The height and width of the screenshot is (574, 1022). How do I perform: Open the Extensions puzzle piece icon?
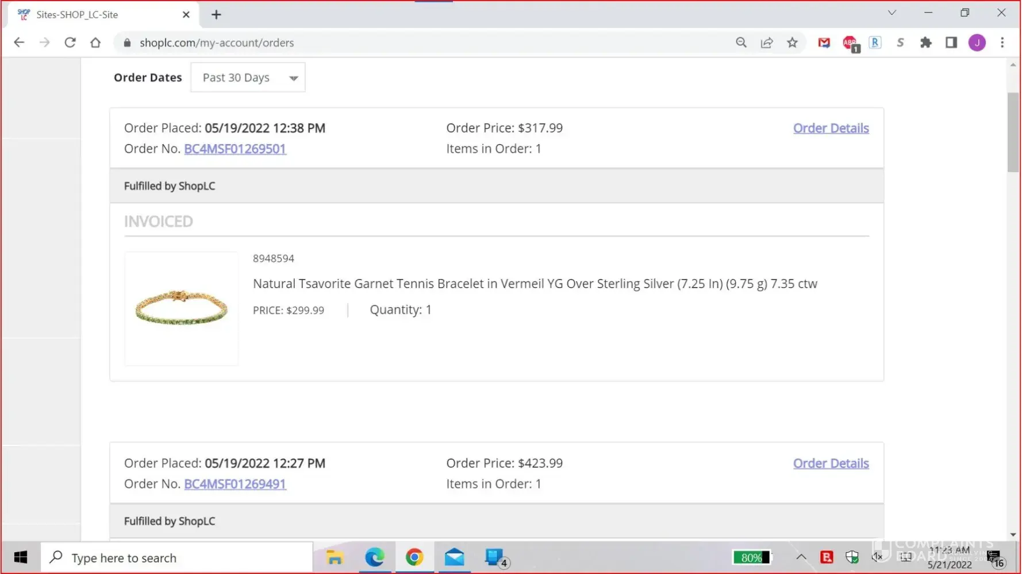pos(925,42)
